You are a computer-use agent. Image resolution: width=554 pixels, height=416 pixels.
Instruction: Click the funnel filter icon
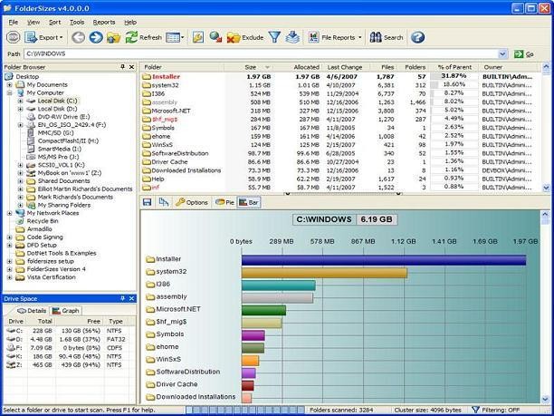point(274,37)
